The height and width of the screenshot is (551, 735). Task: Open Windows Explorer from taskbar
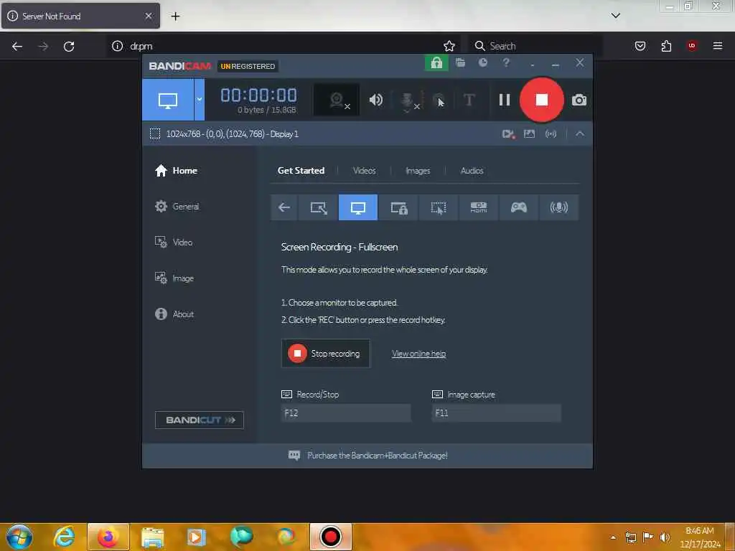point(152,537)
